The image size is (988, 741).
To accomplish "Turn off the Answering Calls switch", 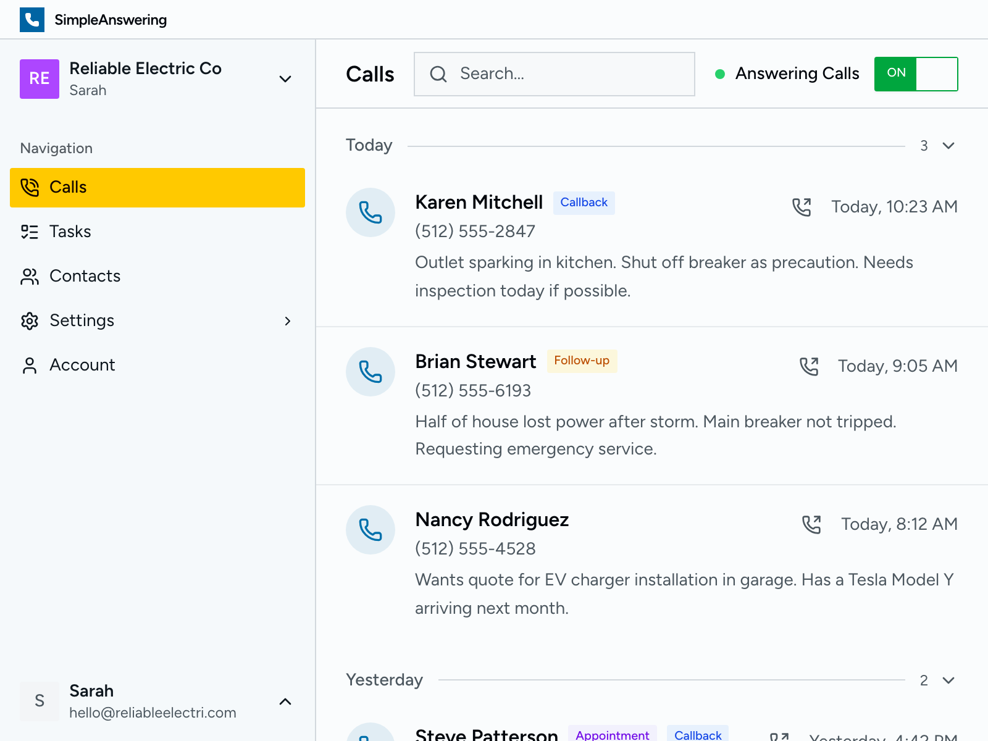I will (916, 73).
